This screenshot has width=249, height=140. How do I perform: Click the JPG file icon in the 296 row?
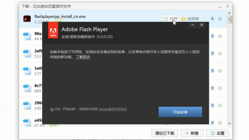(27, 105)
